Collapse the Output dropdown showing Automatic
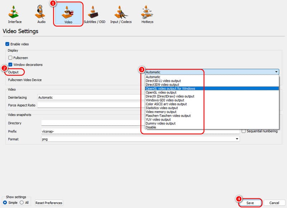 [212, 72]
